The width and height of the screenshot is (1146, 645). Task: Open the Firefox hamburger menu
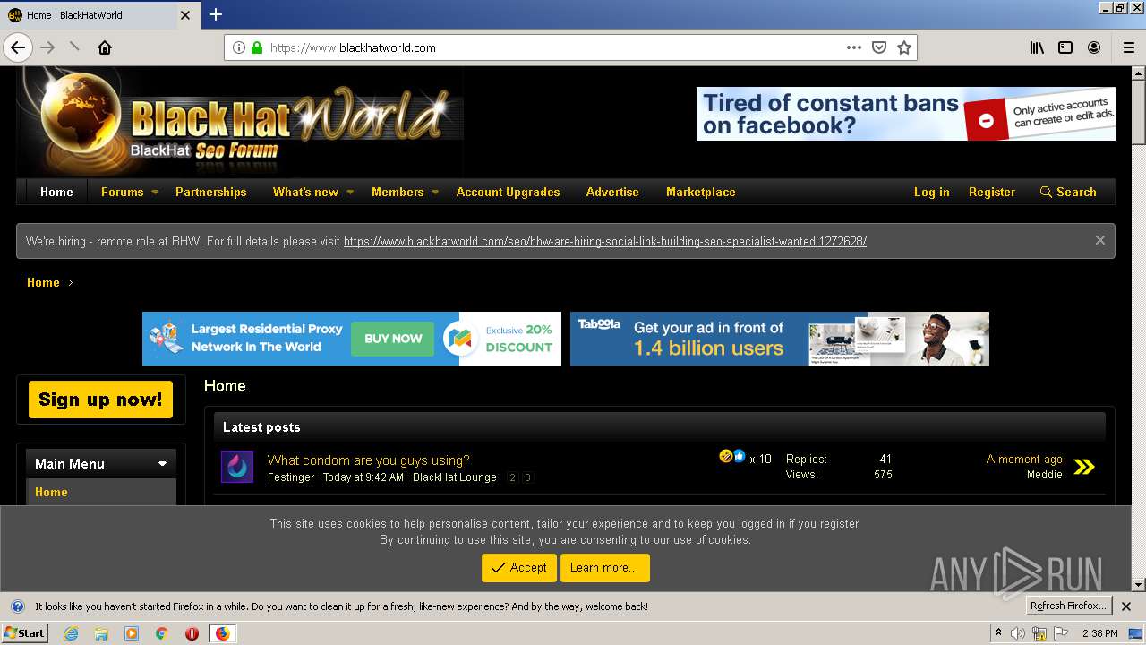coord(1128,47)
